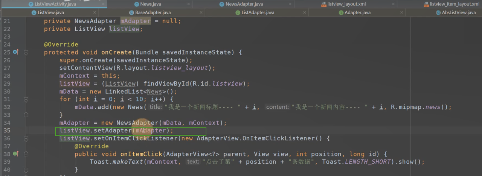Image resolution: width=482 pixels, height=176 pixels.
Task: Click line number 39 in the gutter
Action: (x=7, y=162)
